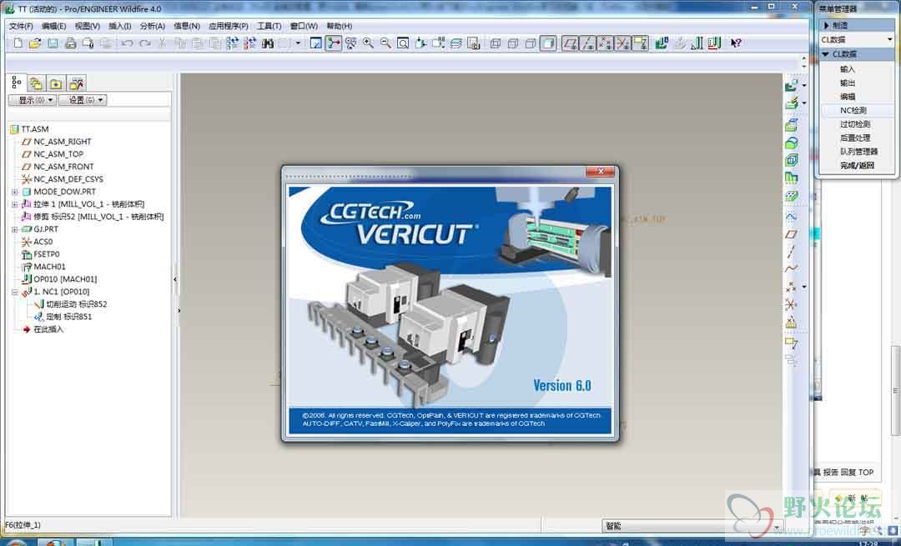The image size is (901, 546).
Task: Toggle datum planes display
Action: click(x=570, y=43)
